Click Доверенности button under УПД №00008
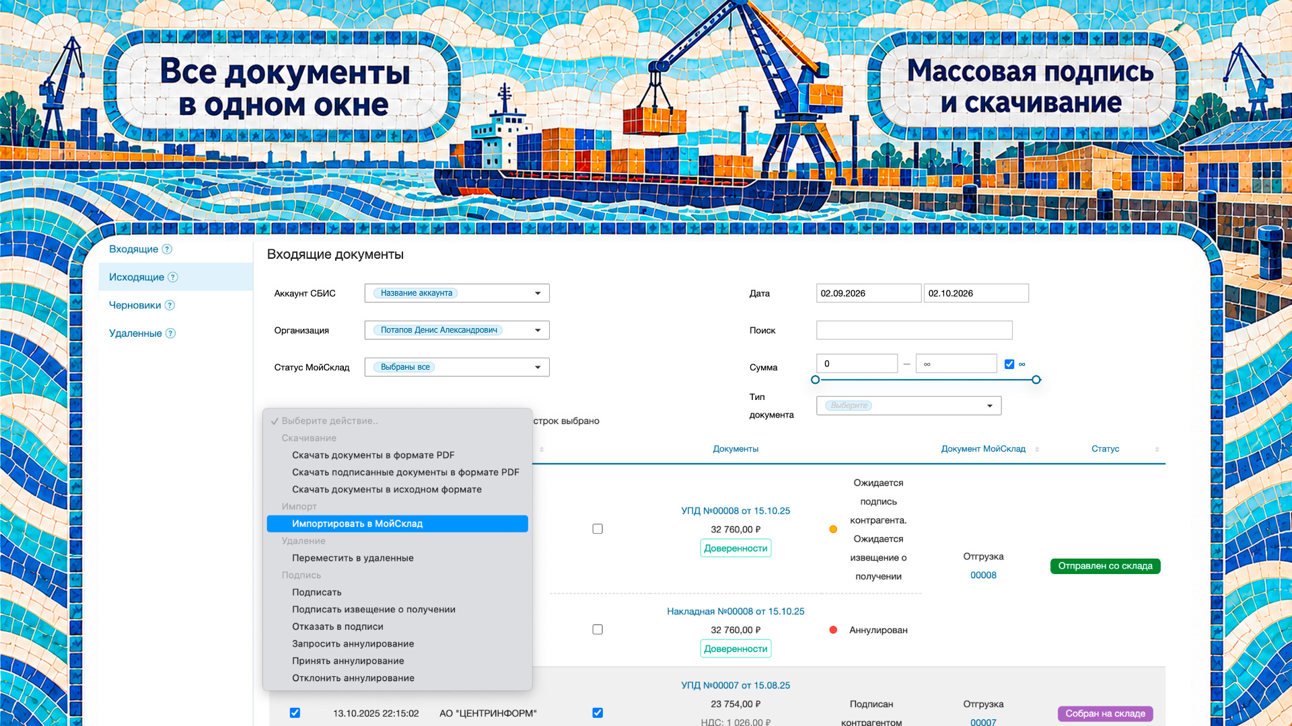Viewport: 1292px width, 726px height. [x=735, y=549]
